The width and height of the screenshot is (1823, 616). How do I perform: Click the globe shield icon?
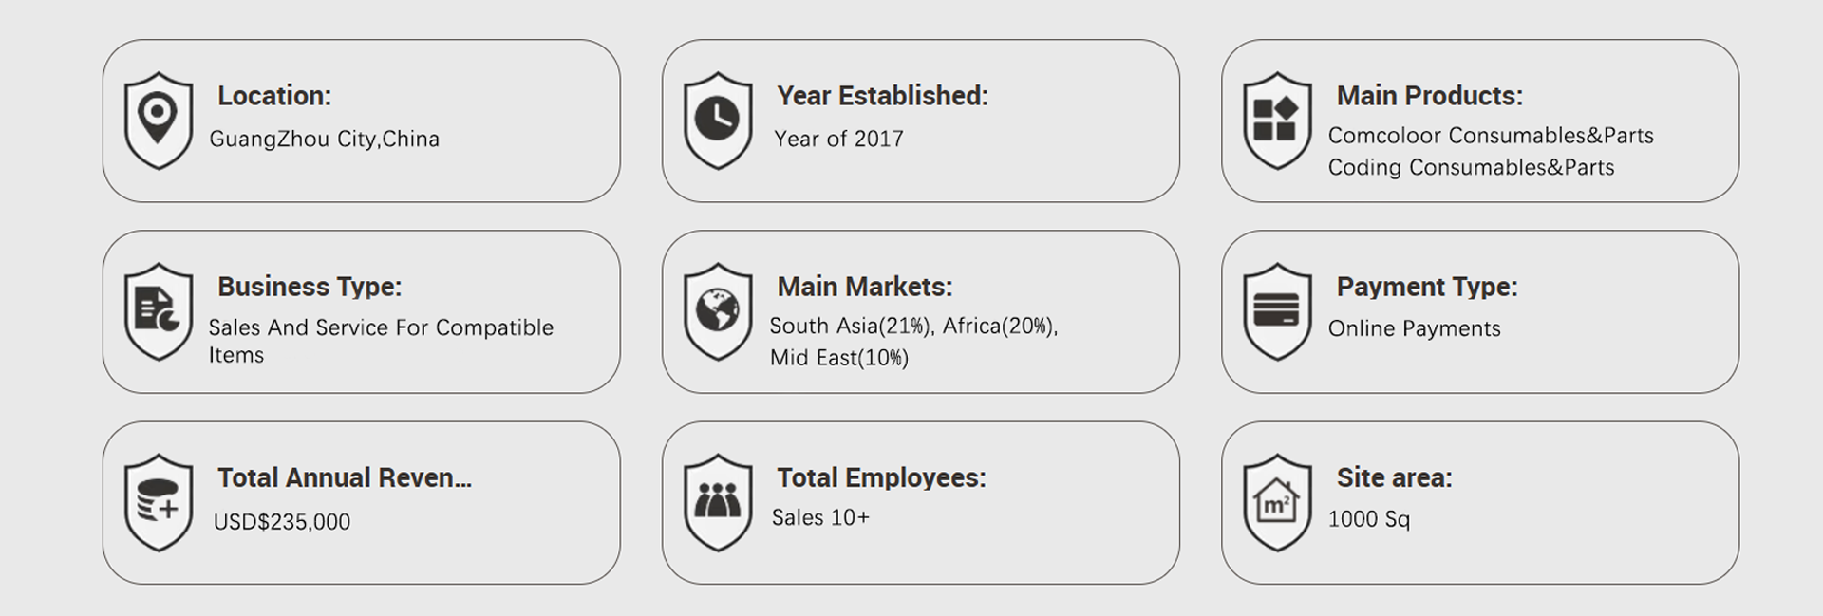[x=718, y=311]
